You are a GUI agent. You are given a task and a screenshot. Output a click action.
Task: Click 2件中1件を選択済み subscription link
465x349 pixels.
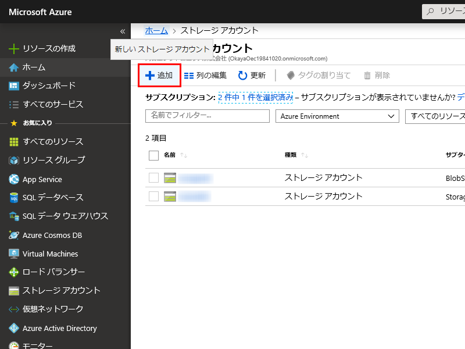tap(256, 97)
